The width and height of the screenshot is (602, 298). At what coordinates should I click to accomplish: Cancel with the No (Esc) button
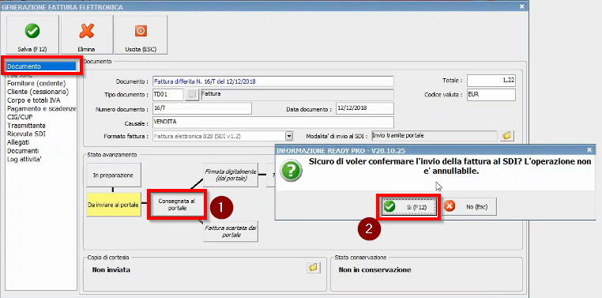point(469,207)
